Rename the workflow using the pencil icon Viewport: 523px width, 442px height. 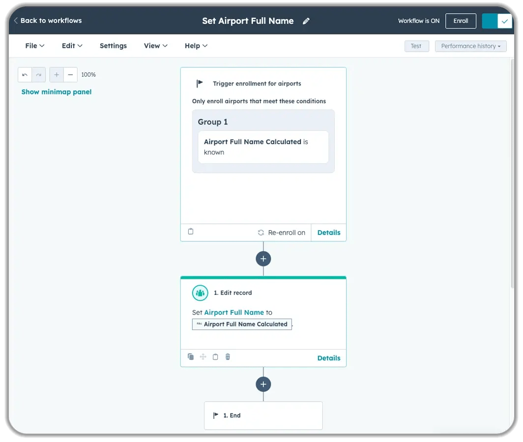pyautogui.click(x=306, y=21)
